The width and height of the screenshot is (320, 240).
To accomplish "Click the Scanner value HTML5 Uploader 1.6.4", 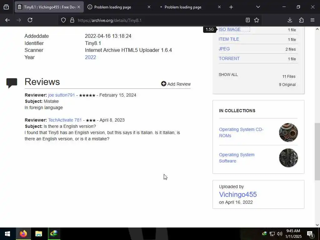I will pyautogui.click(x=128, y=50).
